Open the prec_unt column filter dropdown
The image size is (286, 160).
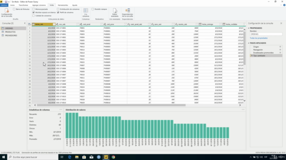173,24
